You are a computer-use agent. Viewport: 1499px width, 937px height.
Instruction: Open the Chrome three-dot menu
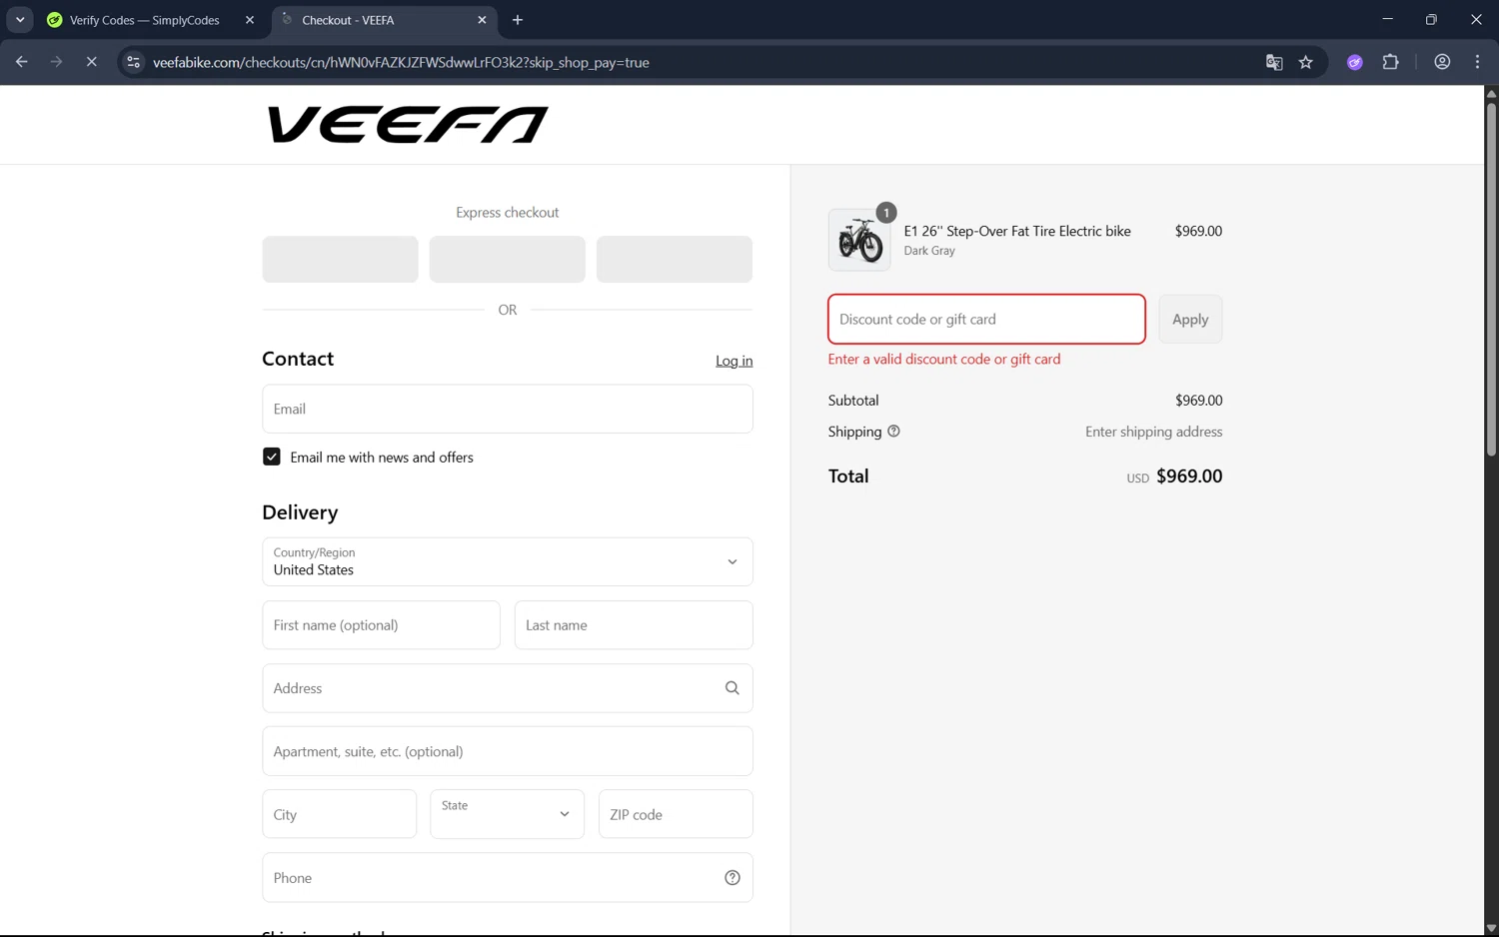(1477, 62)
